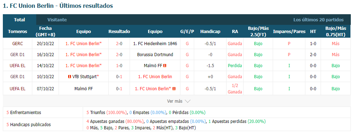Click the Perdida handicap result for Malmö match
354x135 pixels.
click(235, 65)
